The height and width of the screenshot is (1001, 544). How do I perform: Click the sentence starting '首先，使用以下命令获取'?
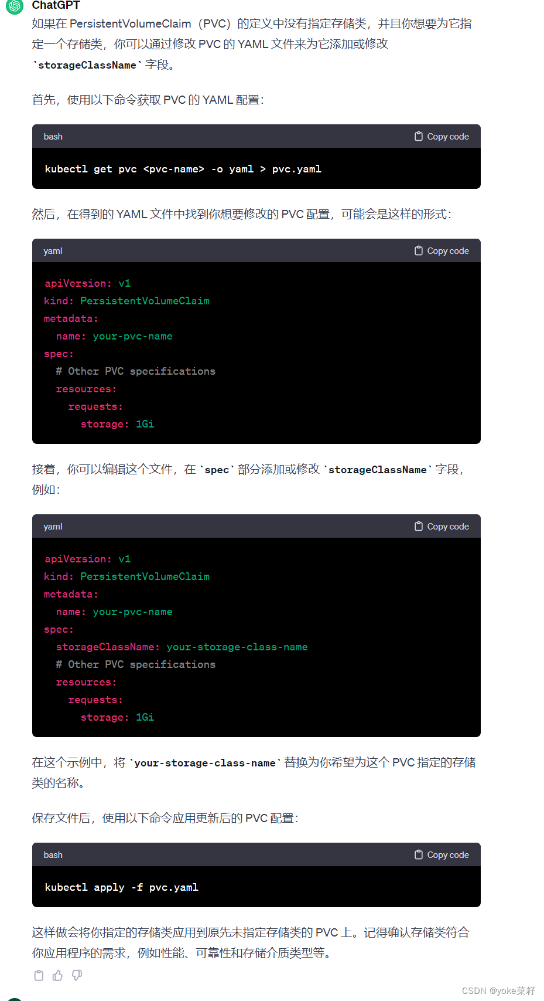click(148, 100)
